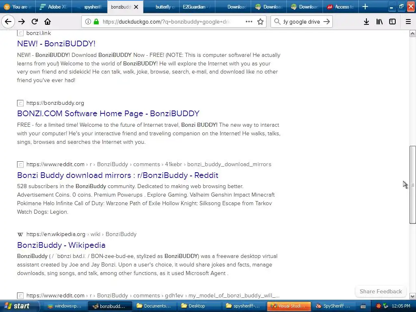
Task: Click the Wikipedia W favicon
Action: (x=20, y=234)
